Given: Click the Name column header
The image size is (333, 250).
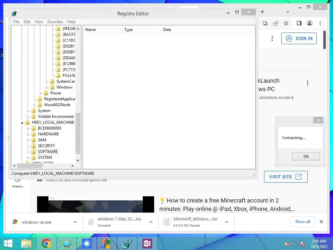Looking at the screenshot, I should click(102, 30).
